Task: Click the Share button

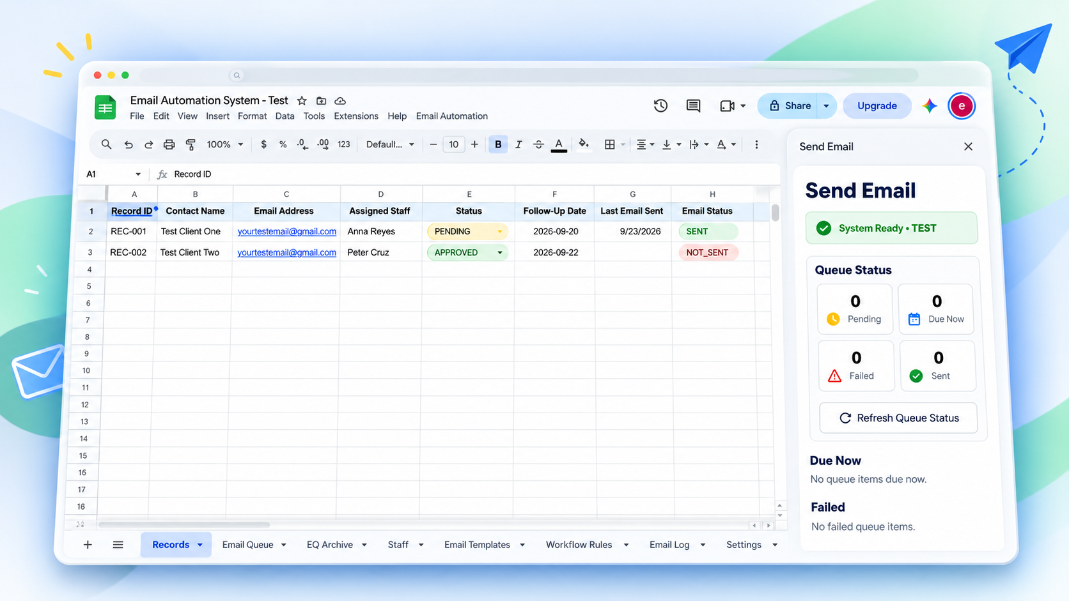Action: pos(790,106)
